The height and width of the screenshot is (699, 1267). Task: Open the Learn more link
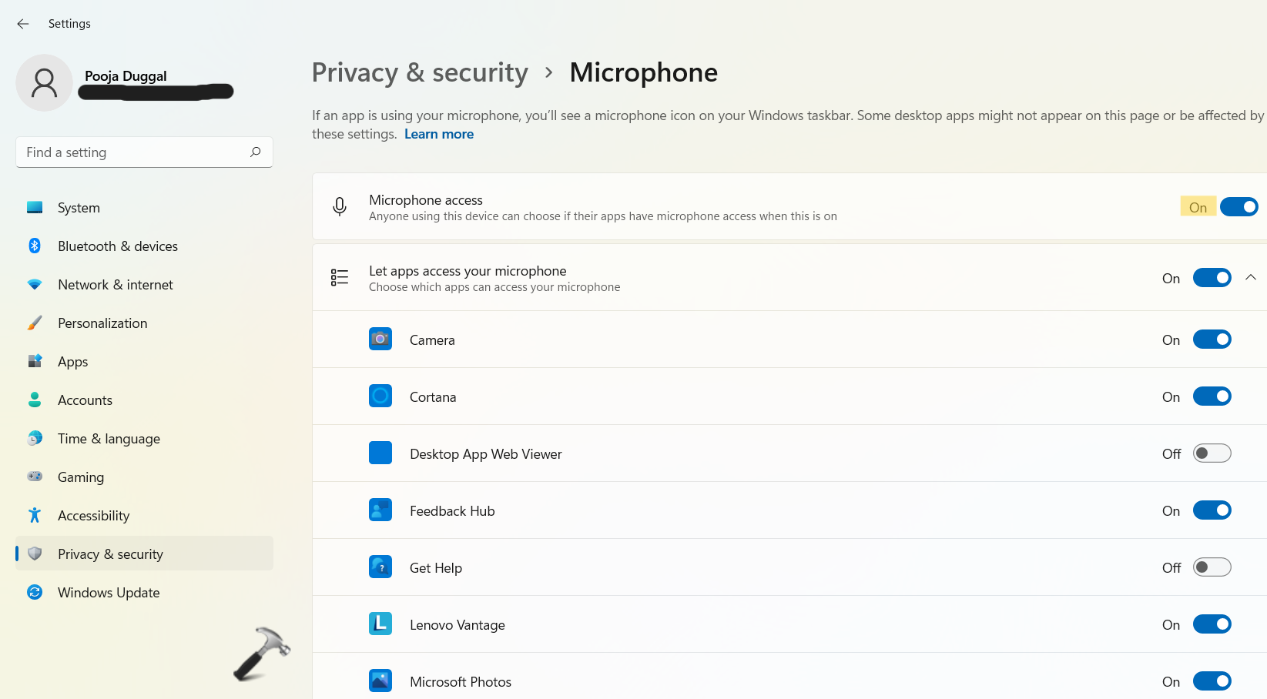click(439, 134)
